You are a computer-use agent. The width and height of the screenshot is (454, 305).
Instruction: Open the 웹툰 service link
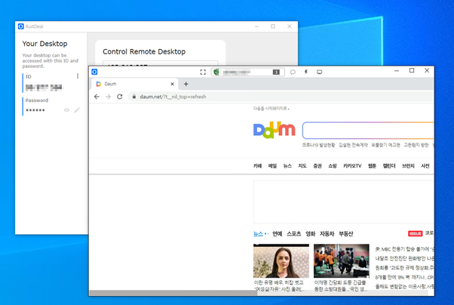372,166
